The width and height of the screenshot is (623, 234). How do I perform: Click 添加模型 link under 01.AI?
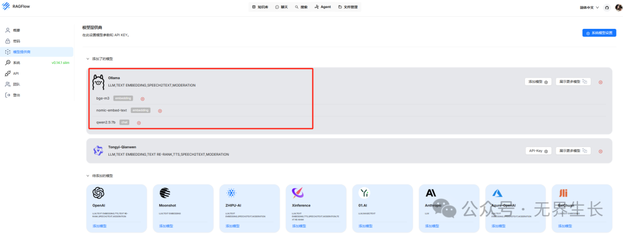point(366,226)
